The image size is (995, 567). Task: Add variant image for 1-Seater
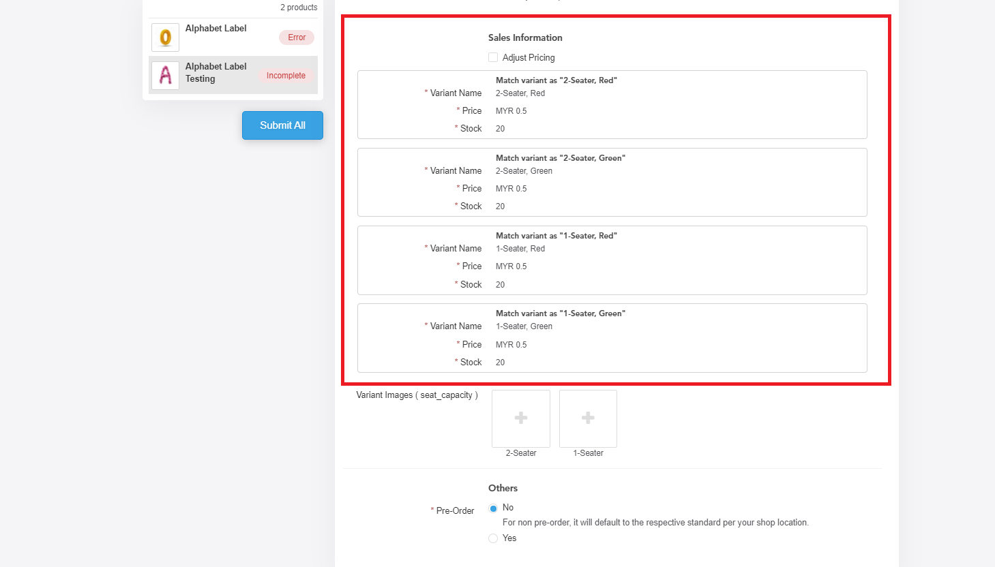588,418
